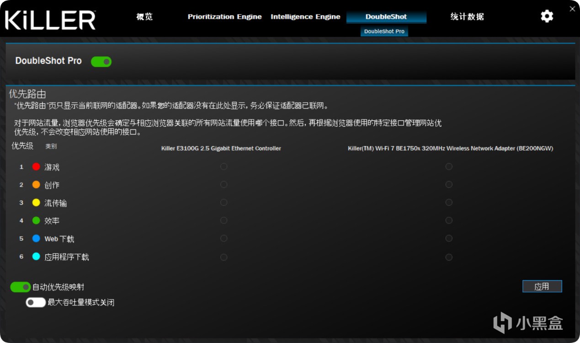The height and width of the screenshot is (343, 580).
Task: Switch to Intelligence Engine tab
Action: click(305, 17)
